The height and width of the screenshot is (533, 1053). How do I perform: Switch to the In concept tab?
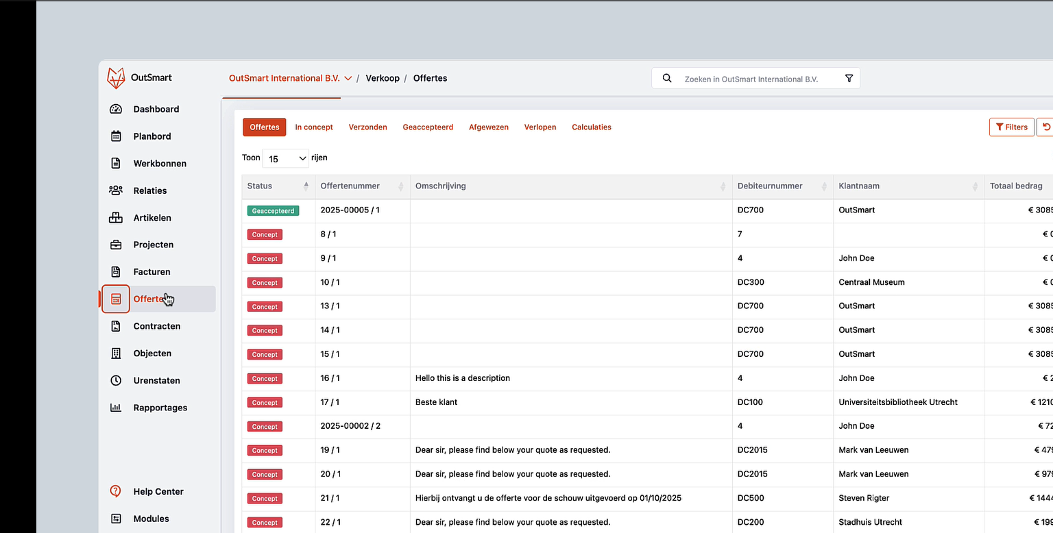[314, 127]
